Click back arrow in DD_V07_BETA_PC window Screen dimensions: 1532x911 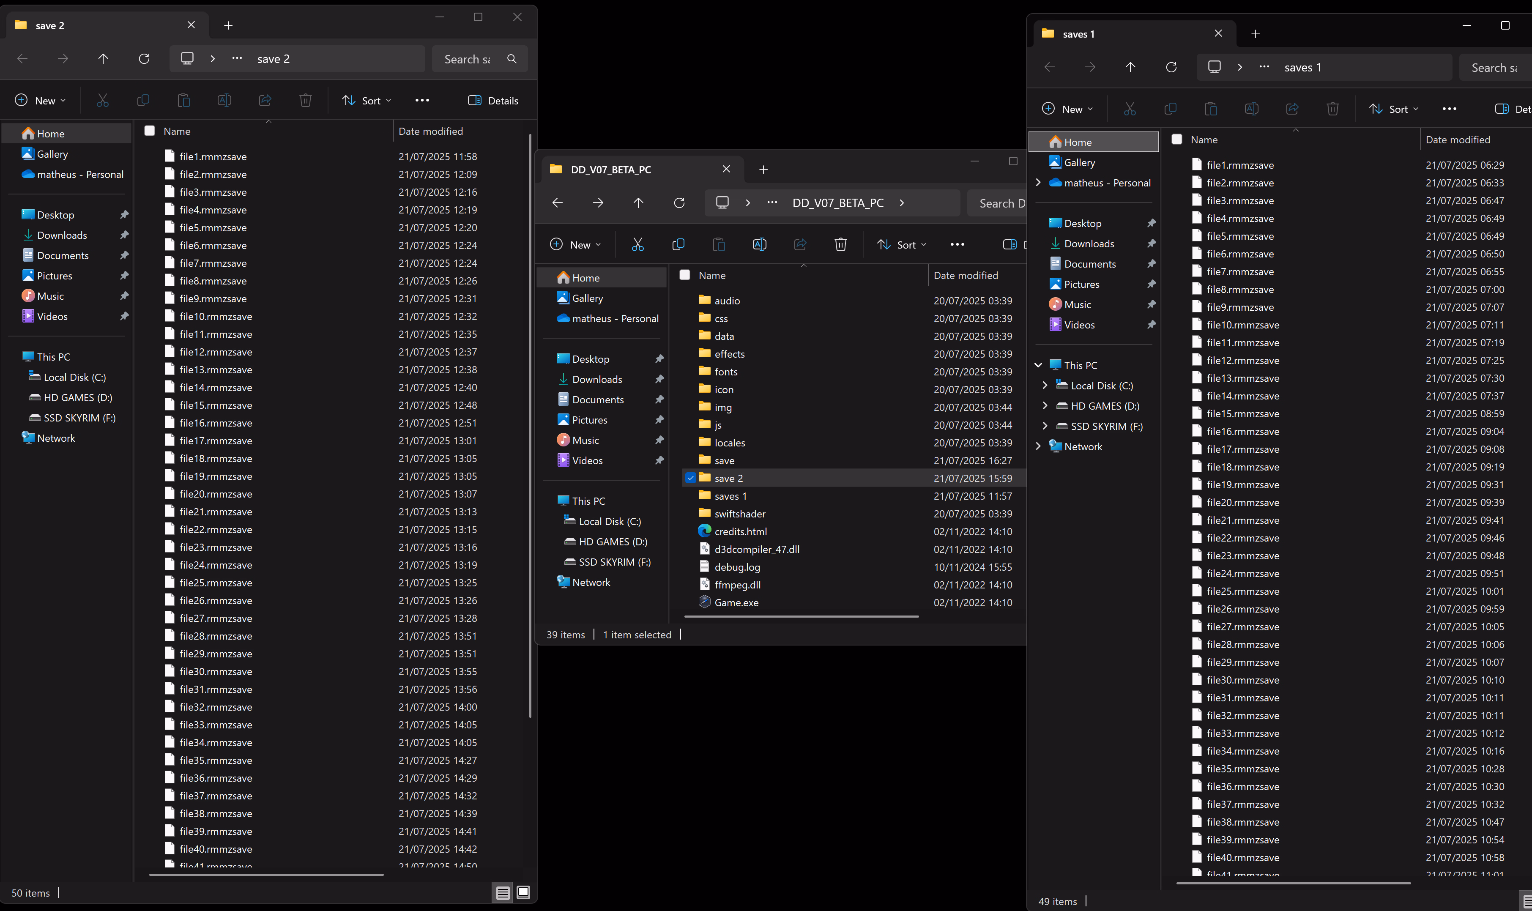(557, 202)
